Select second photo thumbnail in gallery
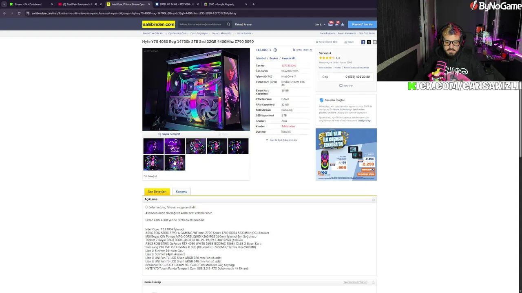 coord(175,146)
